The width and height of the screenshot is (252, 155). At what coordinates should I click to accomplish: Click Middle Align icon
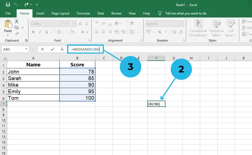(103, 23)
